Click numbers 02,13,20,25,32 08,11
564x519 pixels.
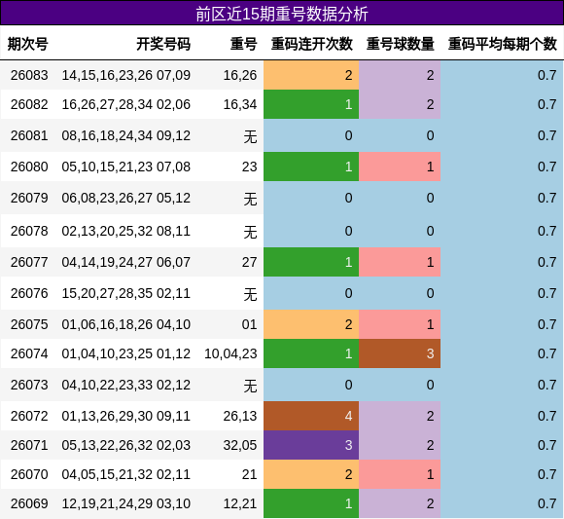coord(125,231)
